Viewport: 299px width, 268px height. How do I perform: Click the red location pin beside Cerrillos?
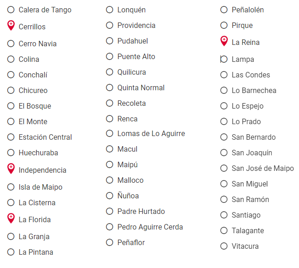11,26
